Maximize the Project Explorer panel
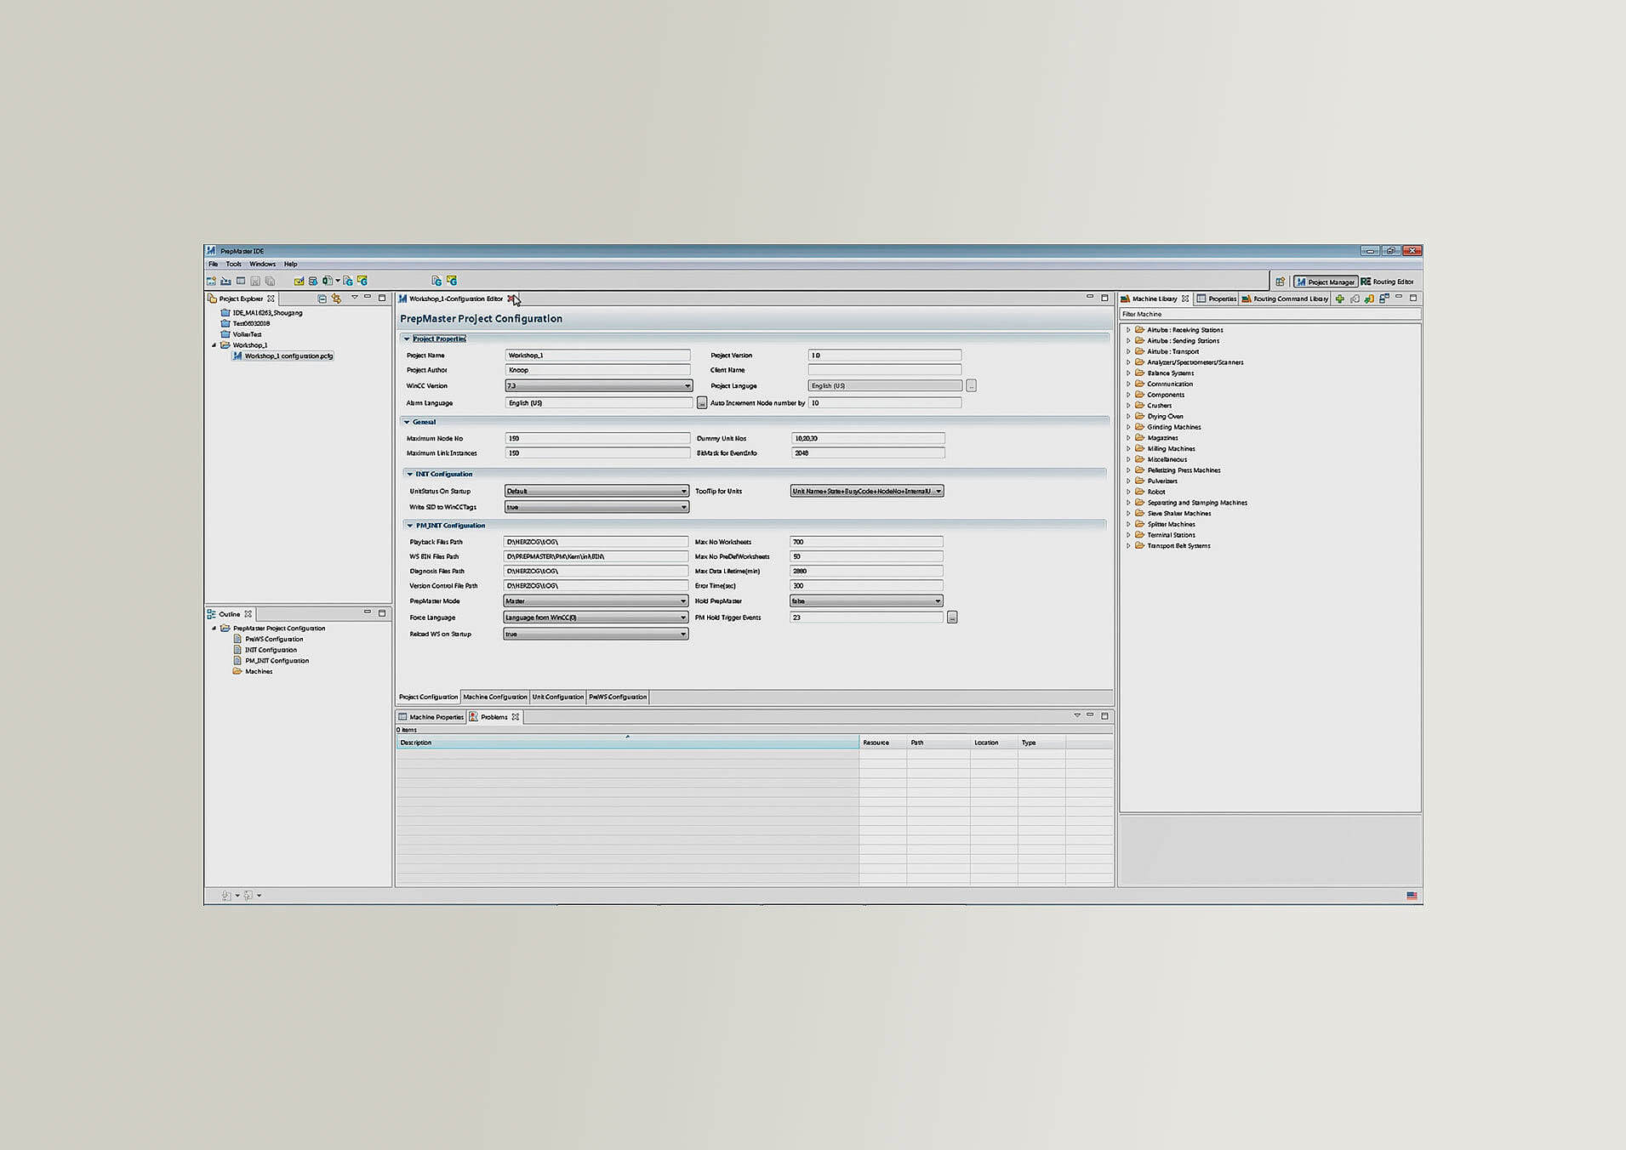The height and width of the screenshot is (1150, 1626). (382, 298)
